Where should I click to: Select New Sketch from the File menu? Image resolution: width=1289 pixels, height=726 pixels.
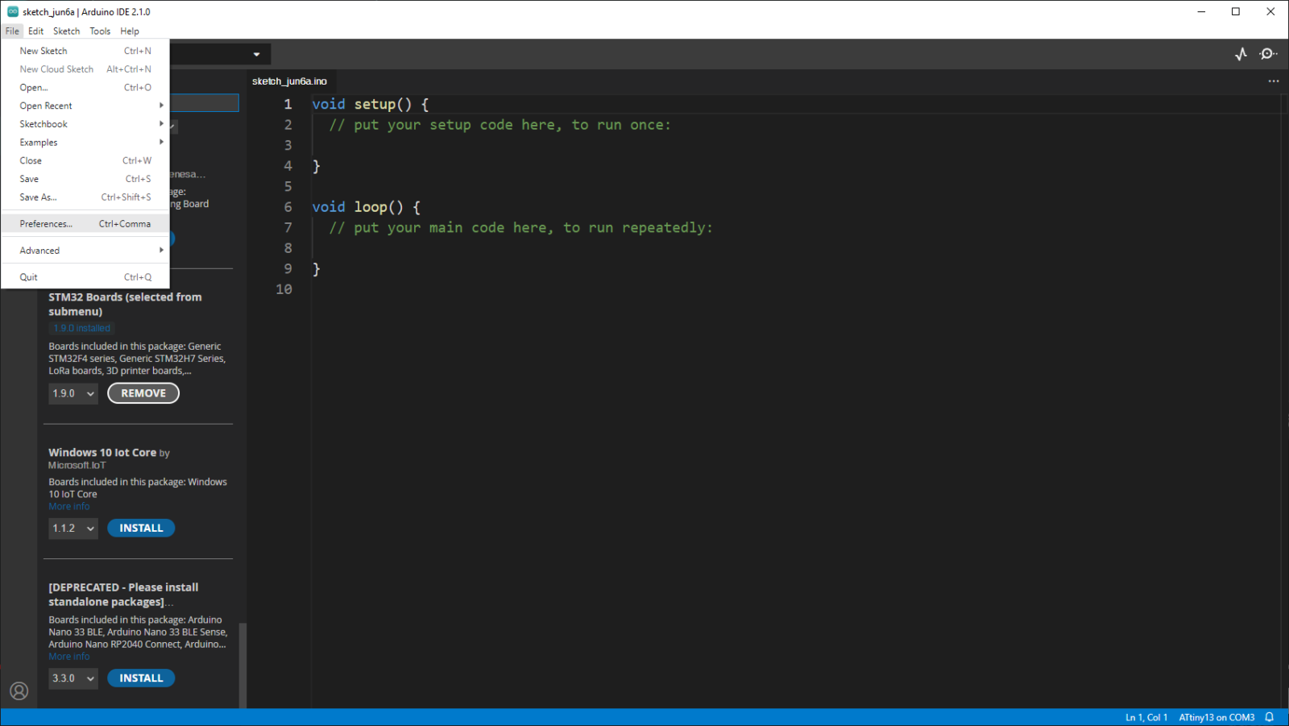pos(44,50)
